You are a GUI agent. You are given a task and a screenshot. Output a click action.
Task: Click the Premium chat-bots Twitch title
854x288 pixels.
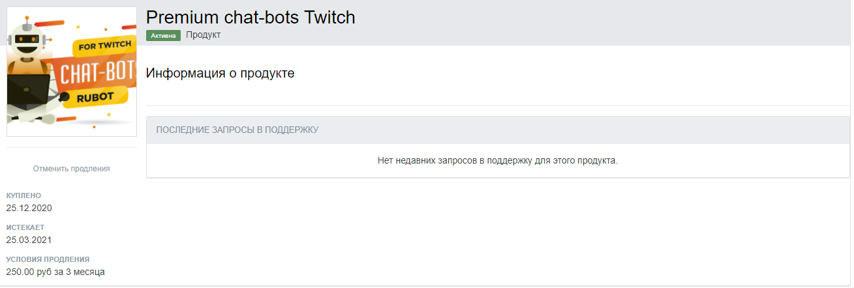[251, 17]
